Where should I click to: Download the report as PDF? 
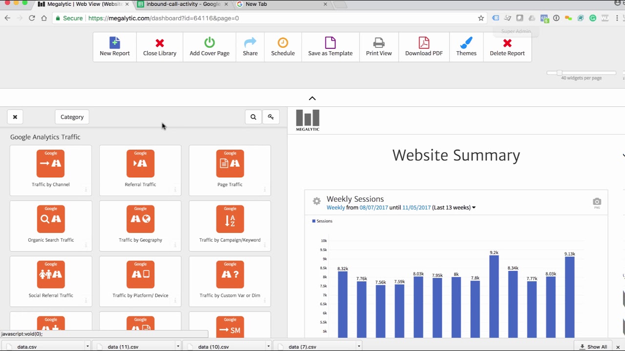coord(424,47)
